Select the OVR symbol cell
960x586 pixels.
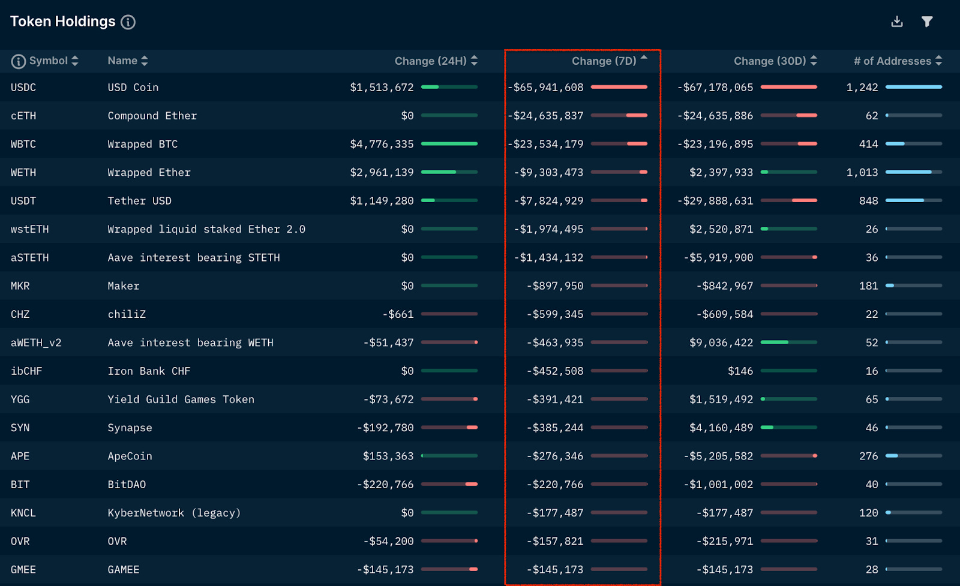pyautogui.click(x=20, y=542)
